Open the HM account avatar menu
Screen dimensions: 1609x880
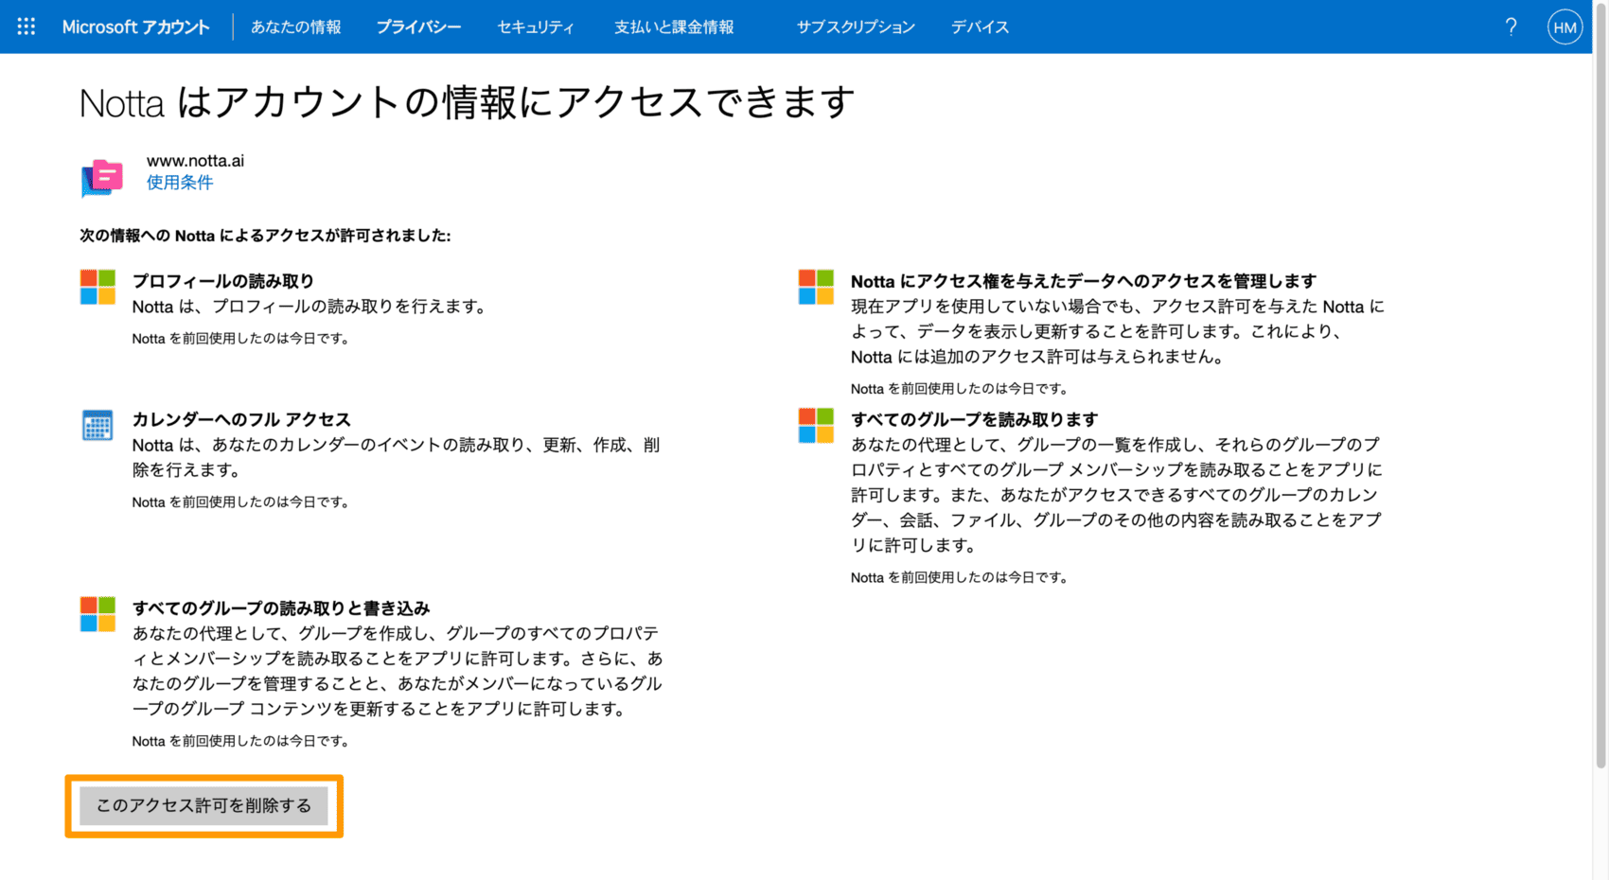[1565, 26]
